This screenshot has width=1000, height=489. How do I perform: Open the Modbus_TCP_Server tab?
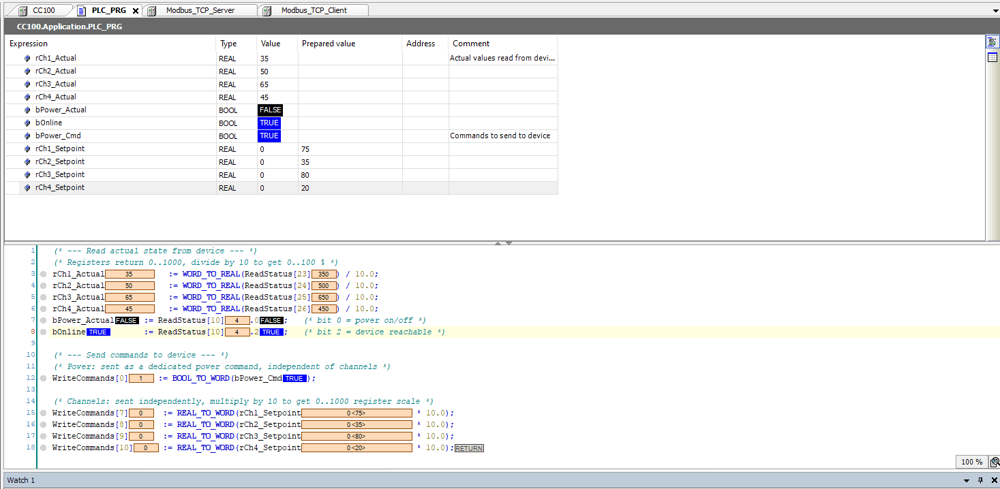(200, 10)
